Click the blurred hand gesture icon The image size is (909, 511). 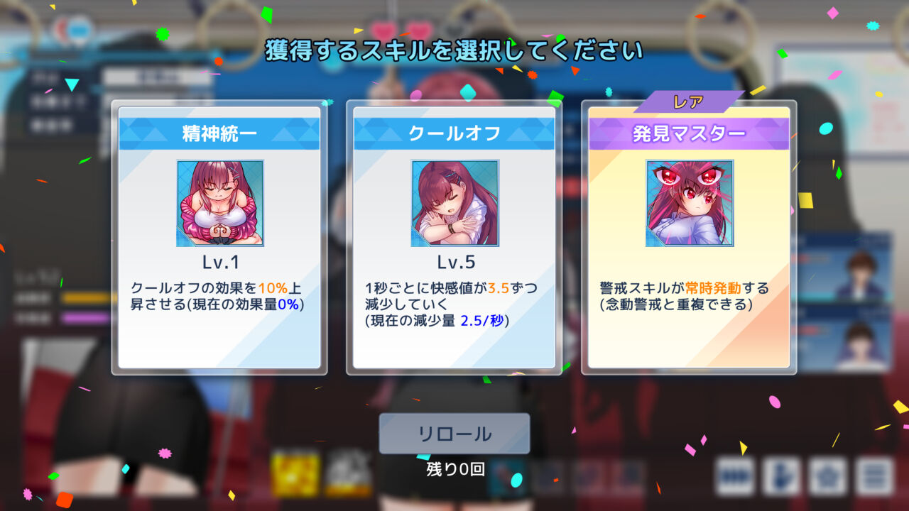tap(781, 476)
